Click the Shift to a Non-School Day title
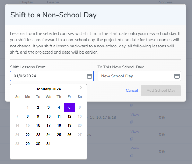 (53, 15)
